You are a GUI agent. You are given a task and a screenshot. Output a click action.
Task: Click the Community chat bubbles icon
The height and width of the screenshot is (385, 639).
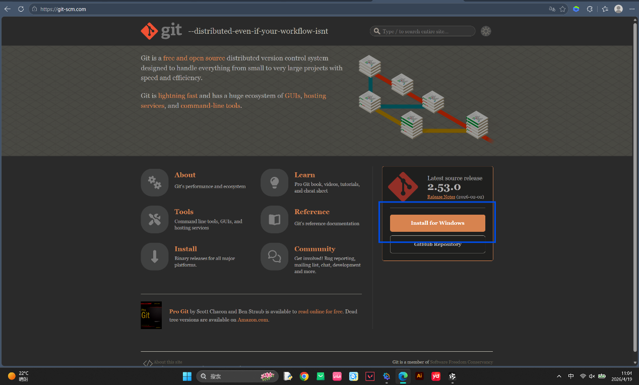click(274, 256)
